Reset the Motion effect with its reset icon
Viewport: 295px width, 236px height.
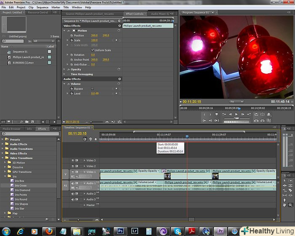click(x=119, y=31)
